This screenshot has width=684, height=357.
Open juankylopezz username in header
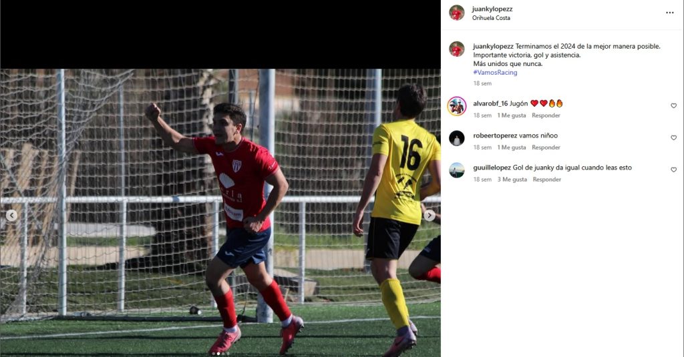(492, 9)
